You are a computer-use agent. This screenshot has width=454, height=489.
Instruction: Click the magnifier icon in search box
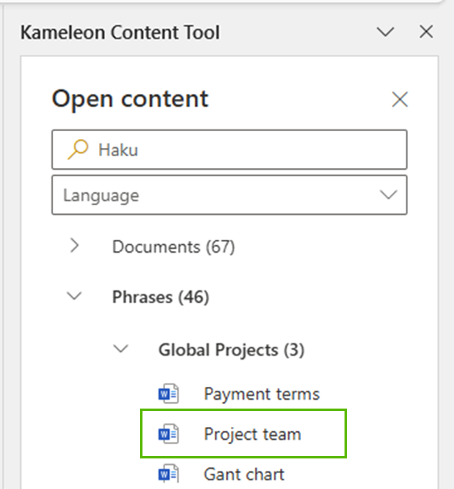78,150
